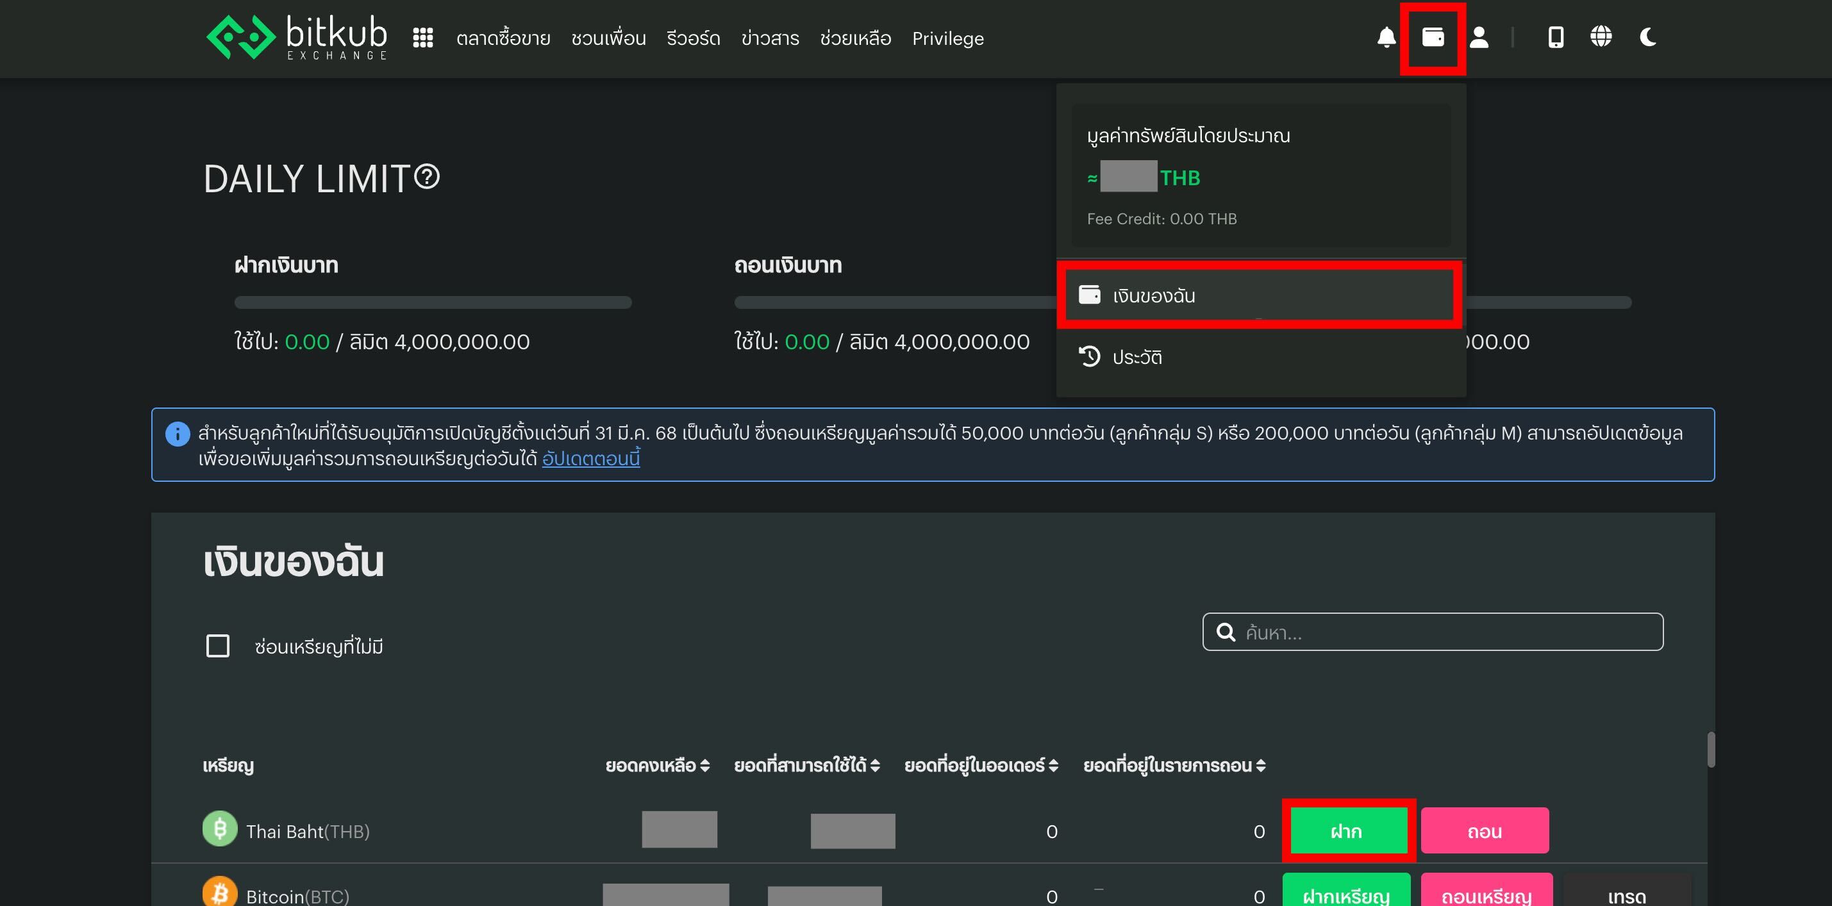1832x906 pixels.
Task: Open the DAILY LIMIT help question mark
Action: click(426, 177)
